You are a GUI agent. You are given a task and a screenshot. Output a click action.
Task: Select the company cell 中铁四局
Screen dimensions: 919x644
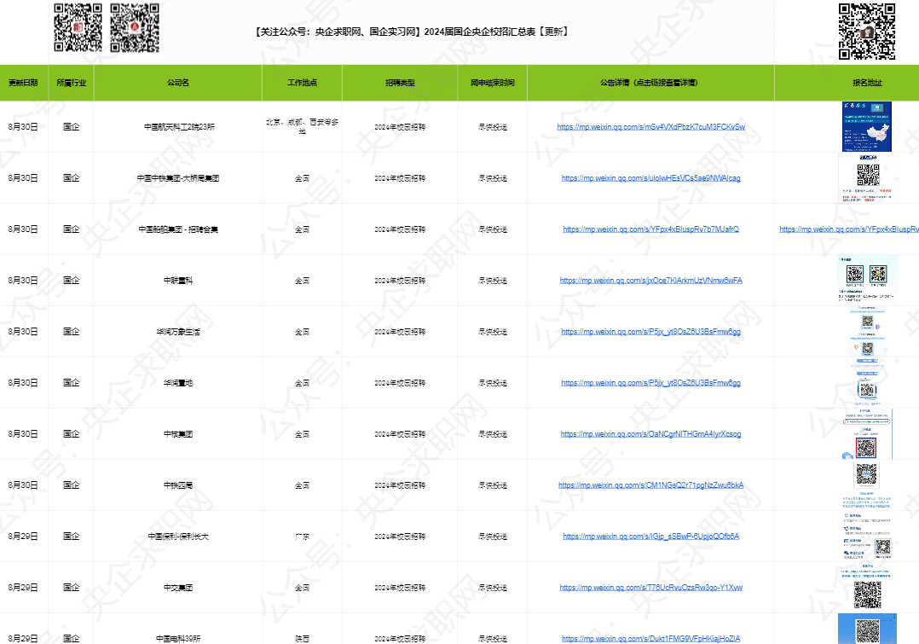(178, 485)
